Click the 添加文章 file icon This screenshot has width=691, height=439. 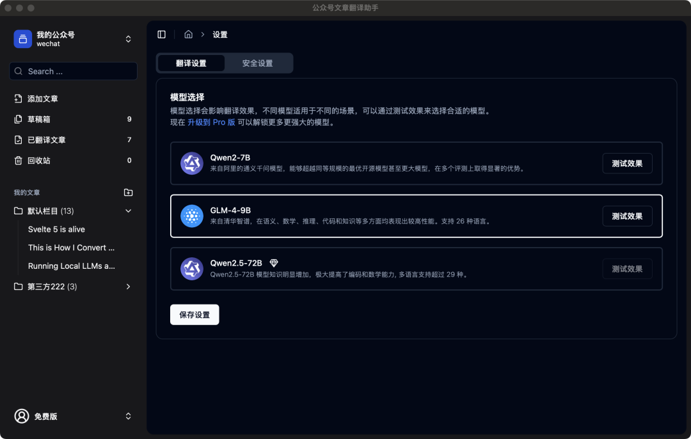coord(18,99)
